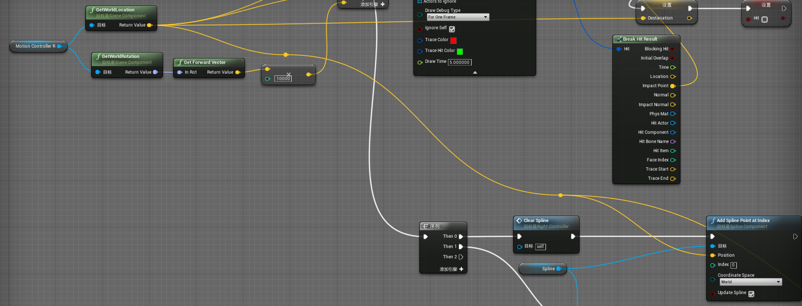Click the Index value 0 field
802x306 pixels.
point(734,265)
